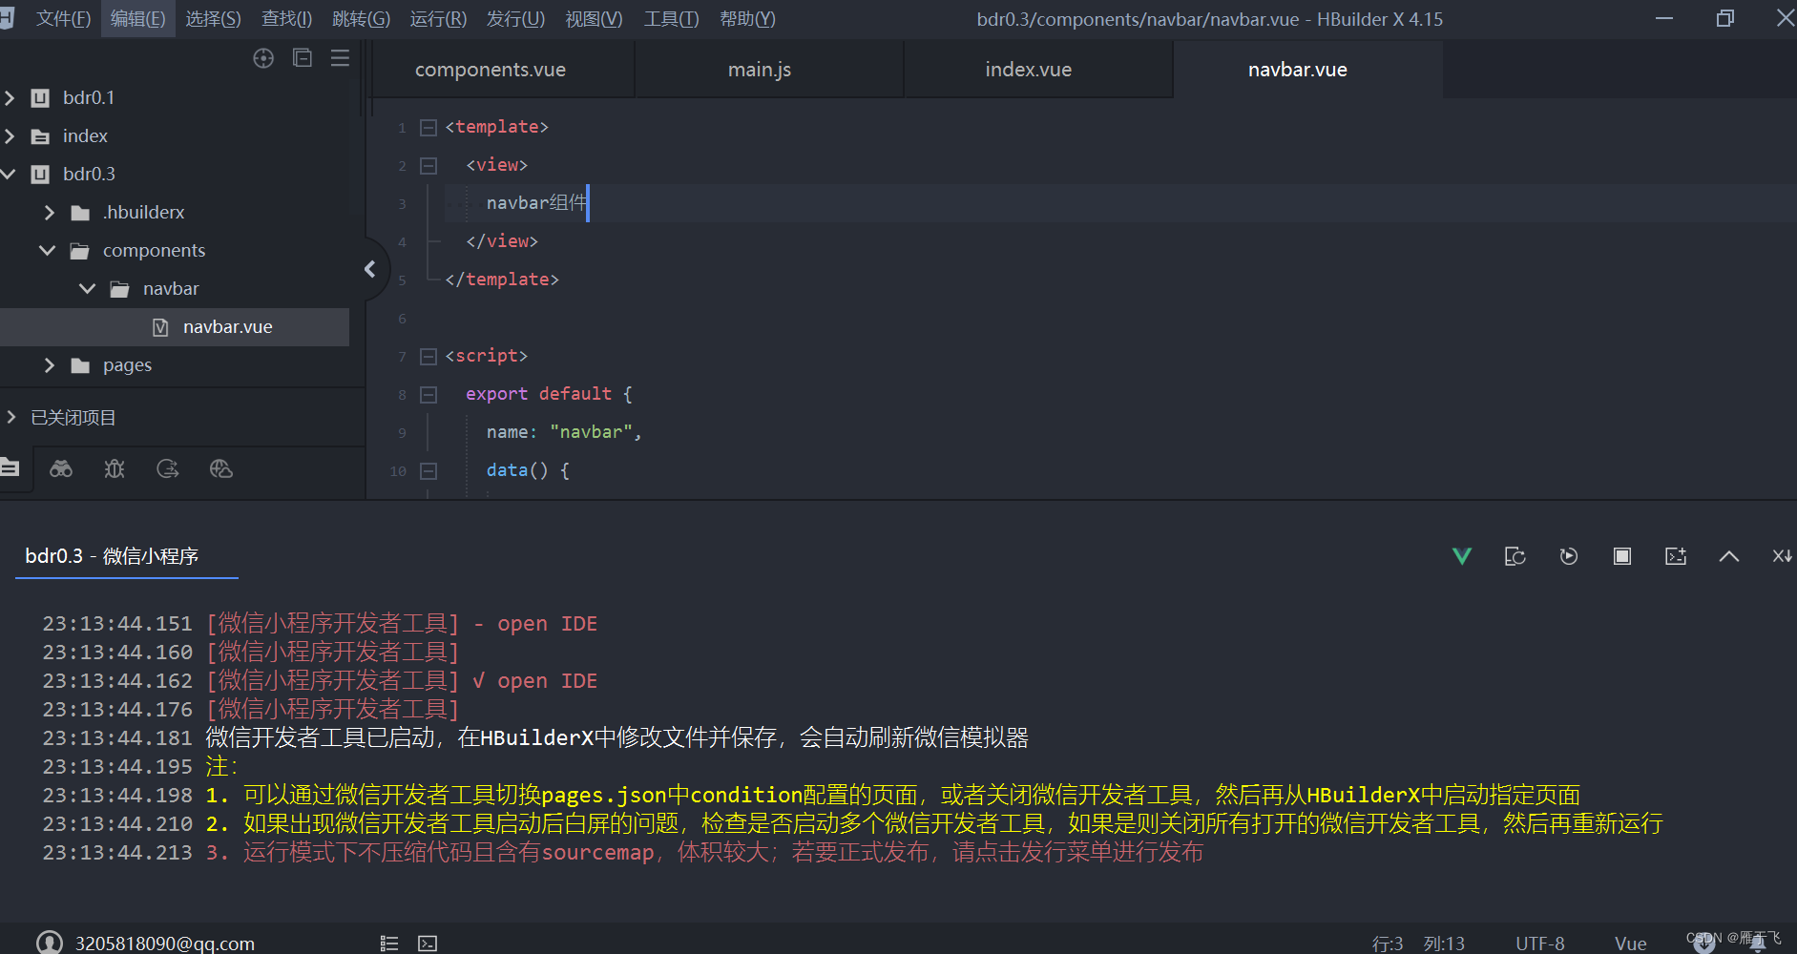Switch to main.js tab
The height and width of the screenshot is (954, 1797).
pos(760,70)
